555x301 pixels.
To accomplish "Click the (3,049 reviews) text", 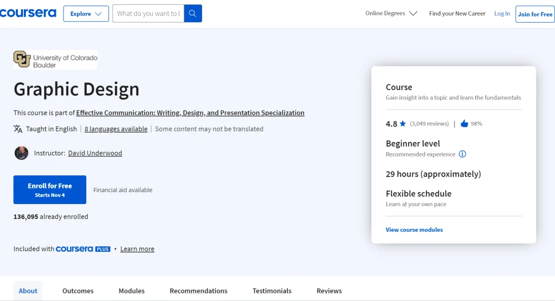I will pos(429,123).
